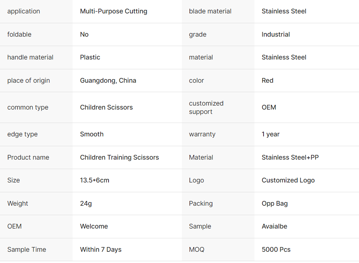Click the "Children Scissors" common type value
This screenshot has height=263, width=359.
(106, 107)
